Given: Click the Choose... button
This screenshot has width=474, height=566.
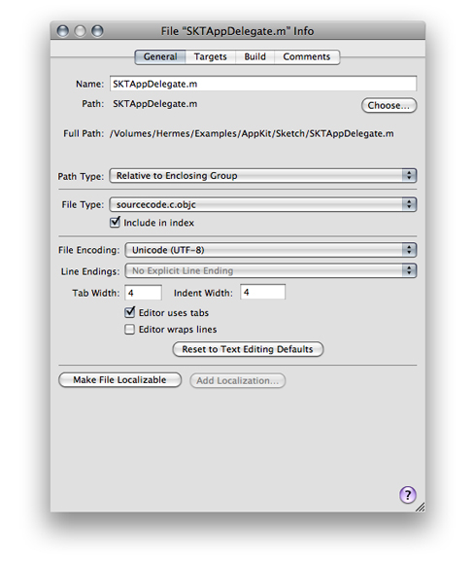Looking at the screenshot, I should [389, 105].
